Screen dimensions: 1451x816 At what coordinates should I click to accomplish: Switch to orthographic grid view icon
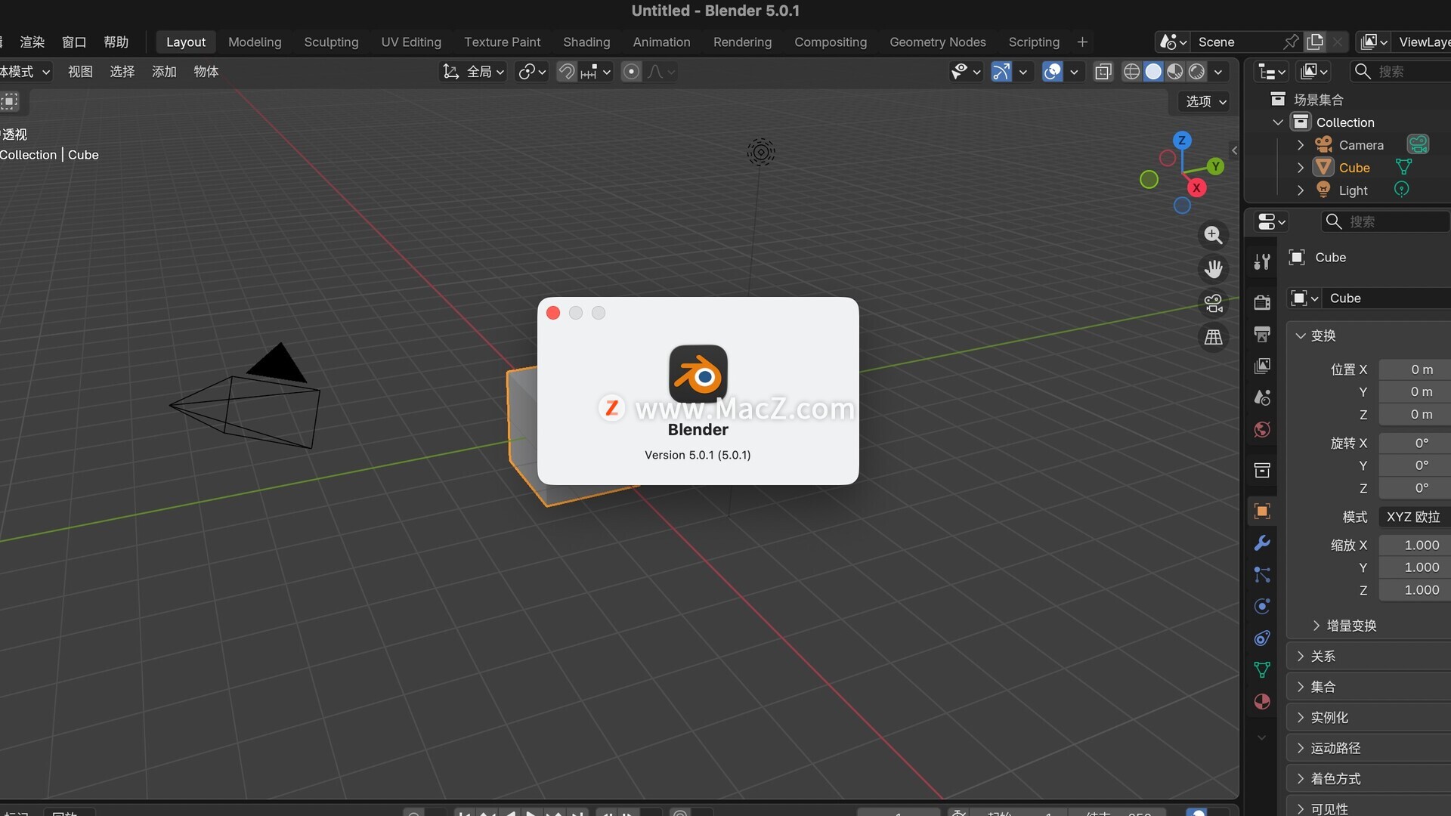(x=1213, y=337)
